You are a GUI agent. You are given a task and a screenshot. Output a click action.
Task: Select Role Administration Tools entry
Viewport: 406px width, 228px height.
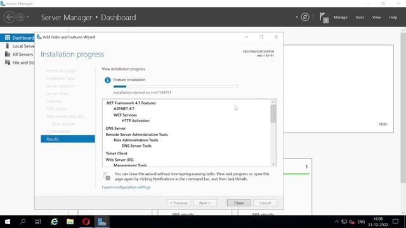click(136, 140)
